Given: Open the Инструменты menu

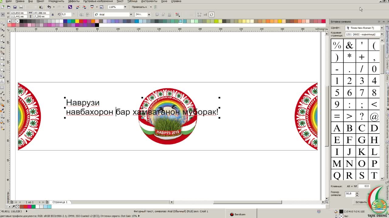Looking at the screenshot, I should tap(149, 1).
